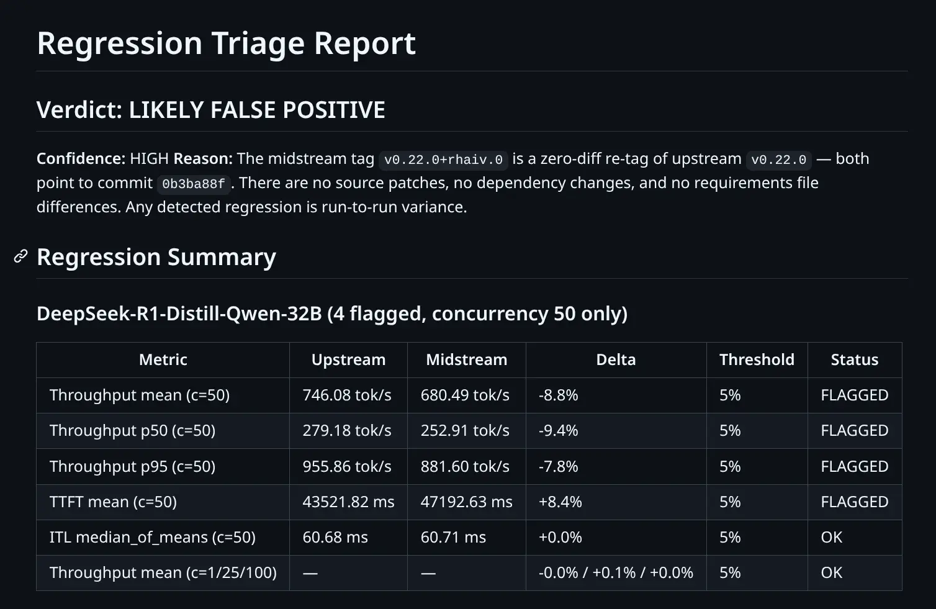The image size is (936, 609).
Task: Click the Verdict: LIKELY FALSE POSITIVE heading
Action: click(211, 110)
